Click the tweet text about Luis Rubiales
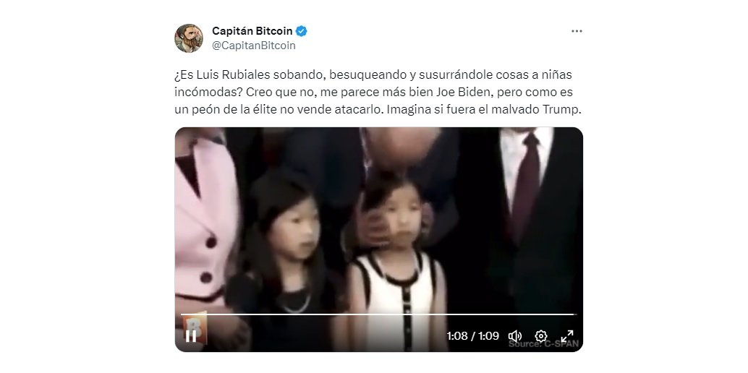 [378, 92]
